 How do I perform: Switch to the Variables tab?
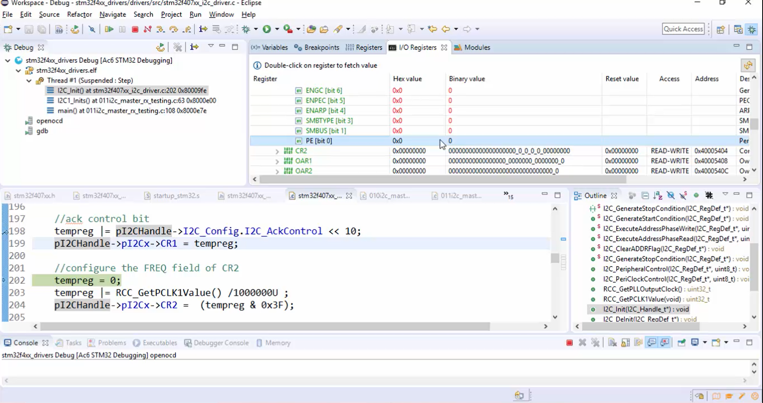(269, 47)
